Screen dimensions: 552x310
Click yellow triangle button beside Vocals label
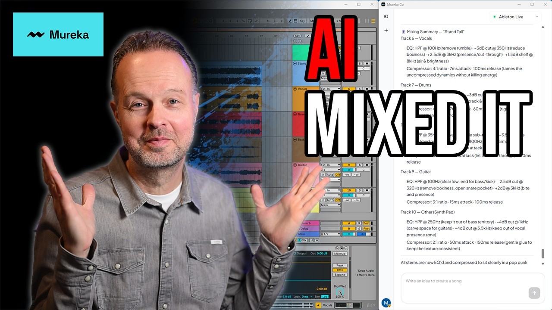coord(318,305)
